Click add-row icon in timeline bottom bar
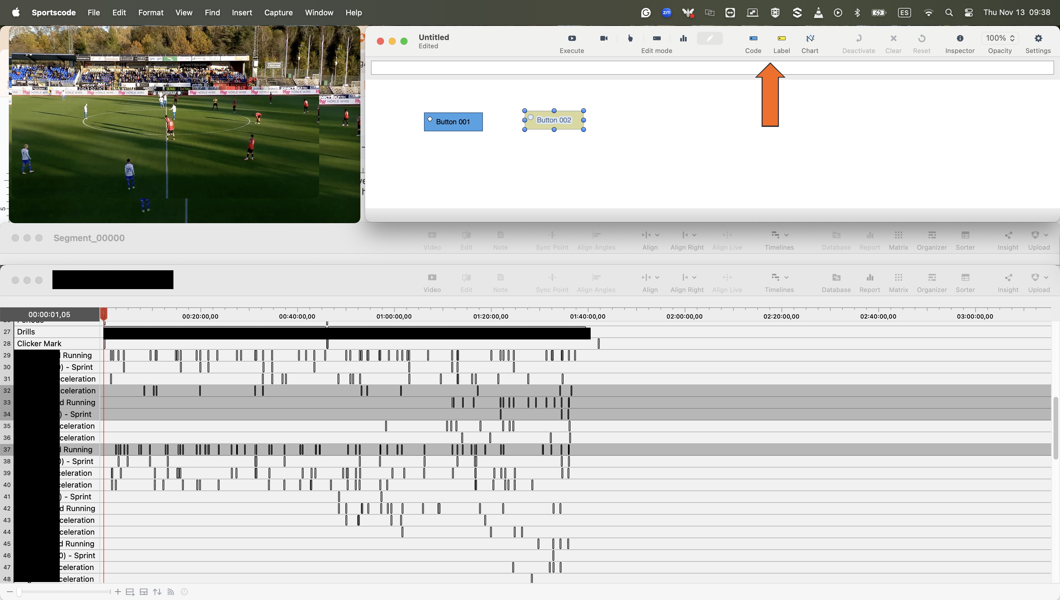The image size is (1060, 600). click(x=130, y=592)
